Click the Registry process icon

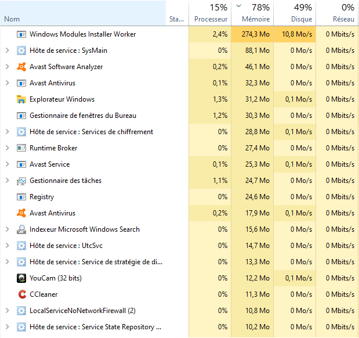tap(21, 197)
